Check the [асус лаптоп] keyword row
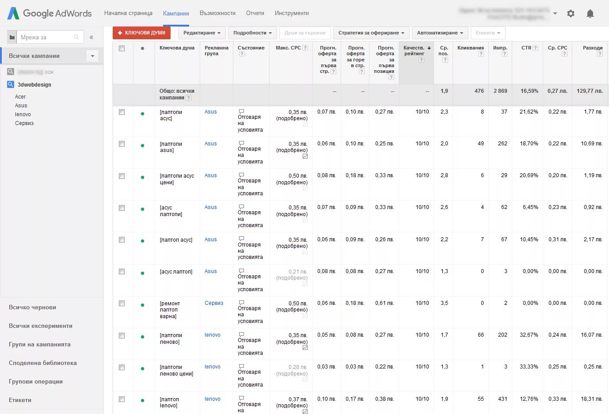Viewport: 609px width, 414px height. click(122, 272)
